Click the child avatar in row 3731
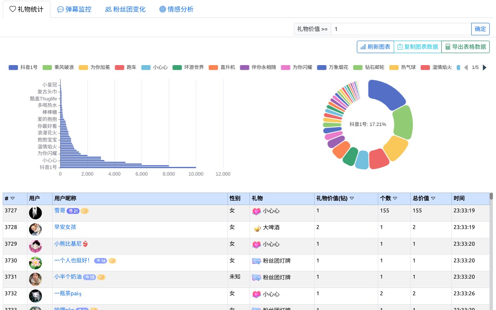Viewport: 496px width, 310px height. click(35, 280)
